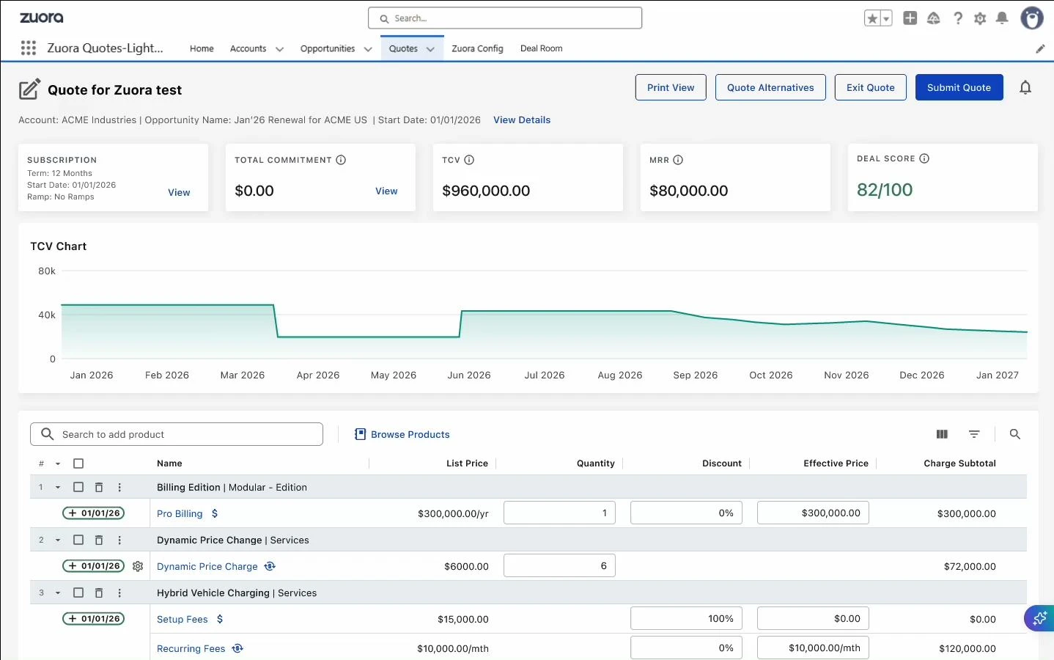
Task: Expand the Accounts tab dropdown chevron
Action: [279, 49]
